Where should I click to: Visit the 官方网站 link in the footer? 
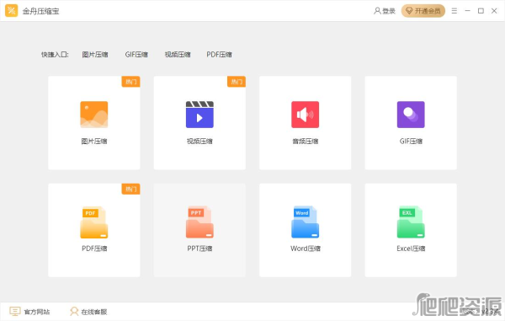(37, 312)
